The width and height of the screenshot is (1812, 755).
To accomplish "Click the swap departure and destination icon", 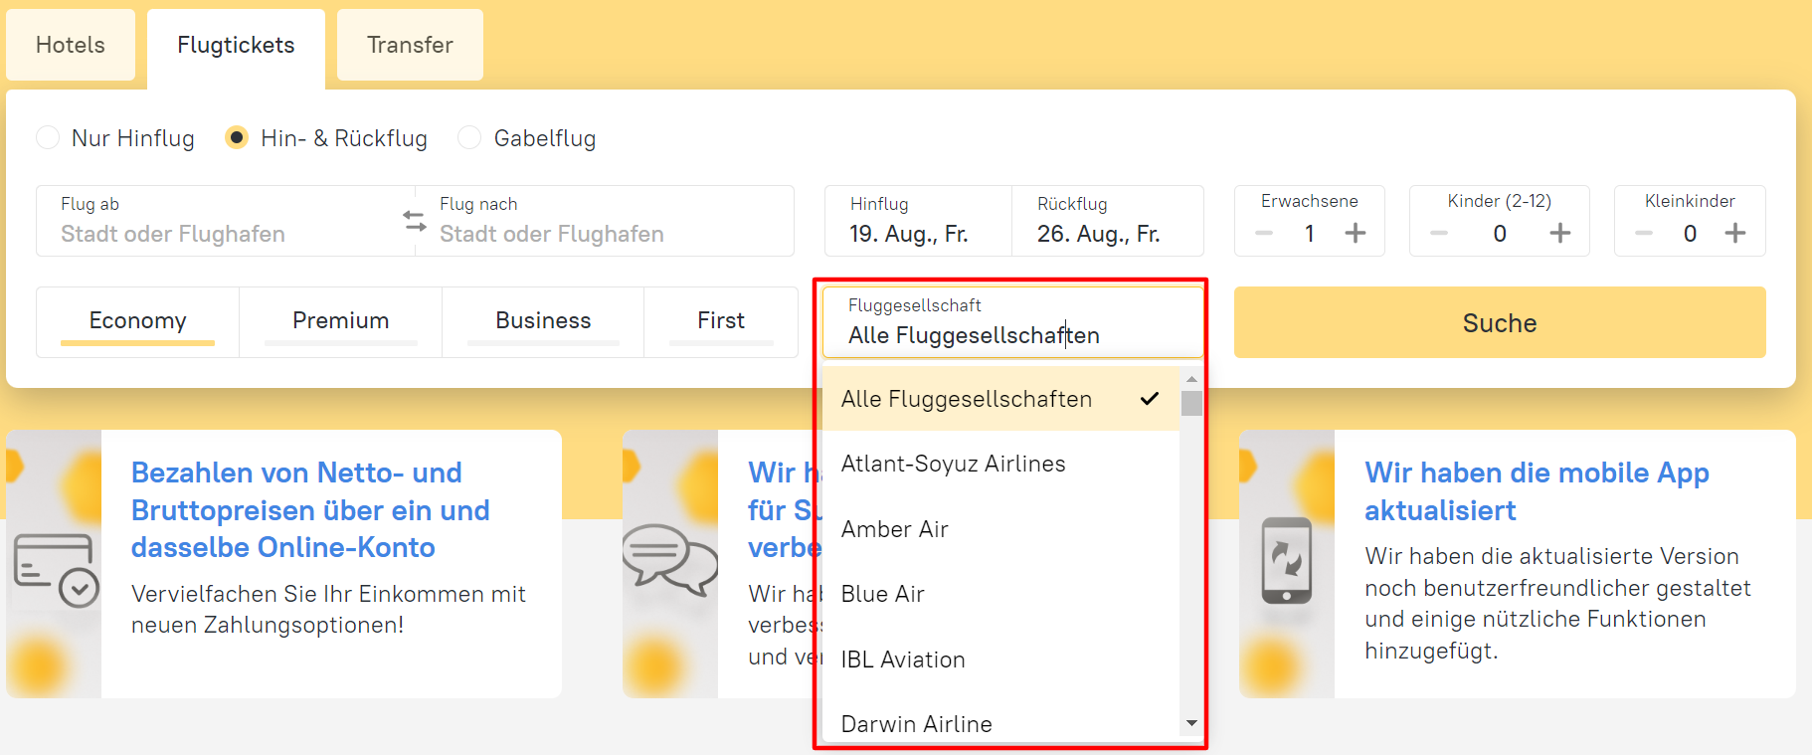I will pos(415,221).
